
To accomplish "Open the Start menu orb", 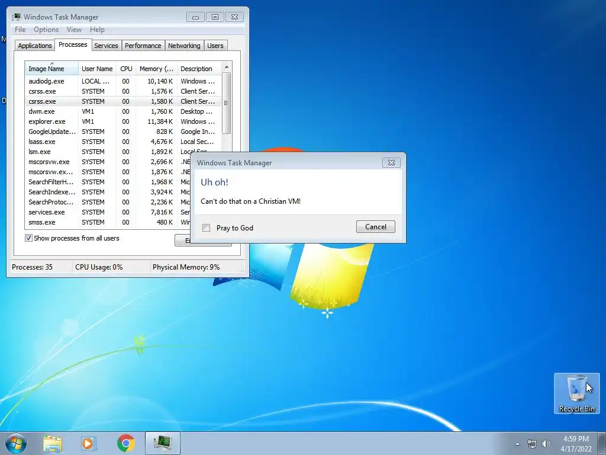I will (16, 443).
